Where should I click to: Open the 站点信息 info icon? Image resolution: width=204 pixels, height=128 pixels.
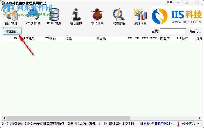(76, 17)
